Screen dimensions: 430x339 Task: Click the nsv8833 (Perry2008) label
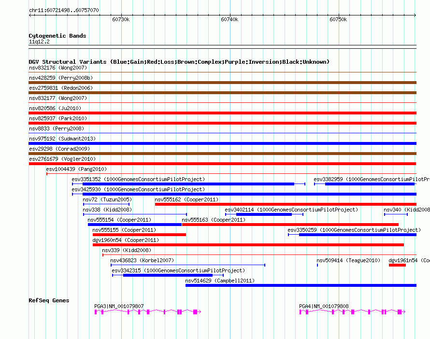[x=57, y=128]
